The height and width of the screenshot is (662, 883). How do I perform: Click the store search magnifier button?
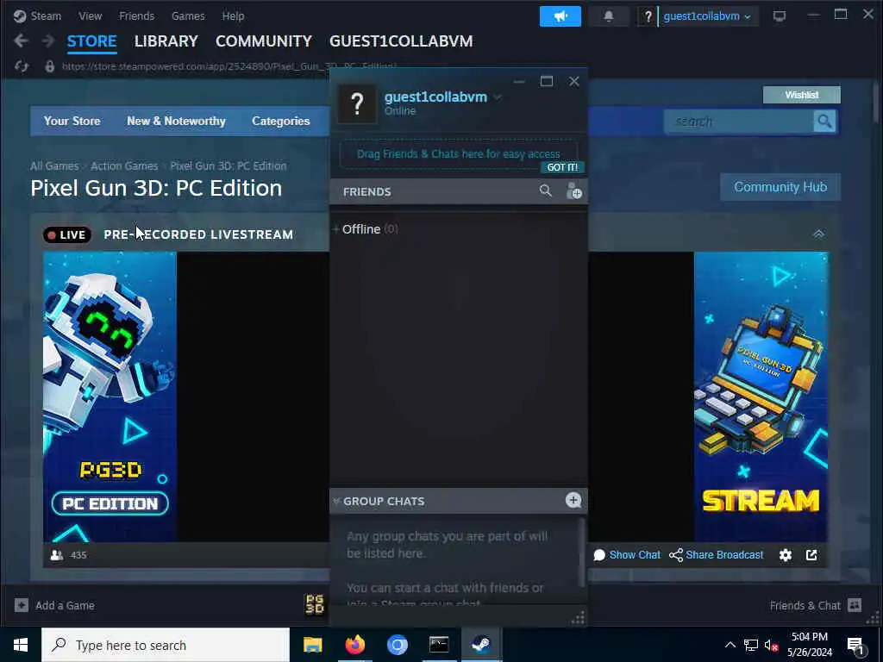pyautogui.click(x=824, y=122)
